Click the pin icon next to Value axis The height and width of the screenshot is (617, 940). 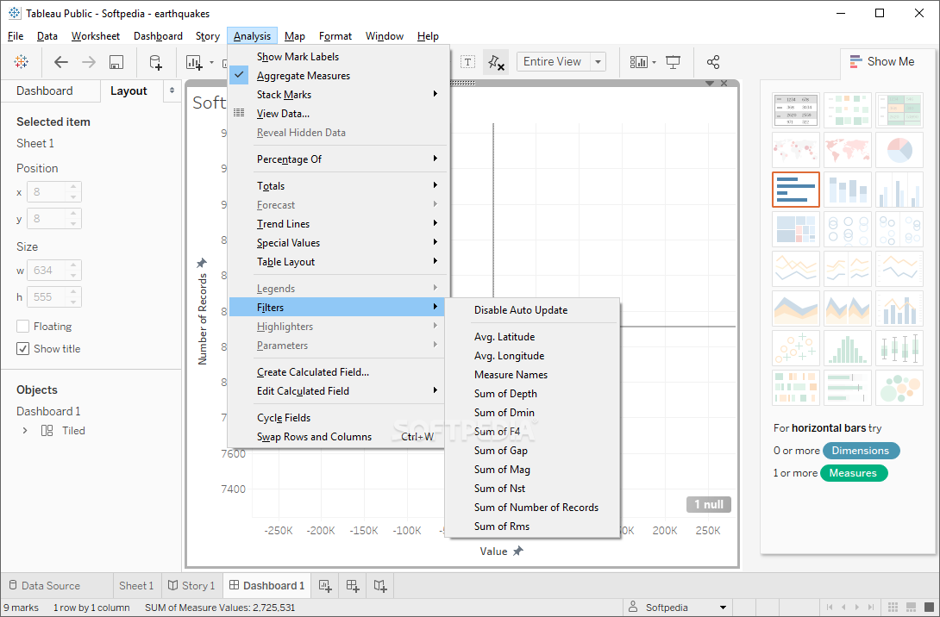[518, 551]
